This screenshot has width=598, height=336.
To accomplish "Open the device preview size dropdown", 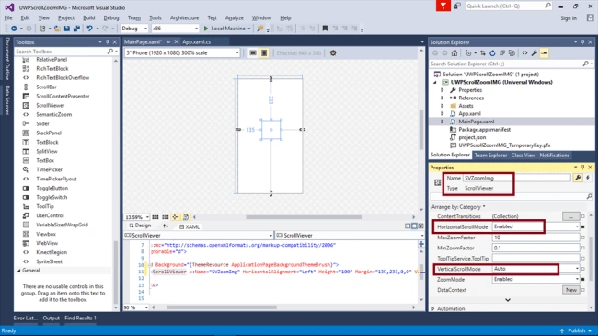I will pos(182,53).
